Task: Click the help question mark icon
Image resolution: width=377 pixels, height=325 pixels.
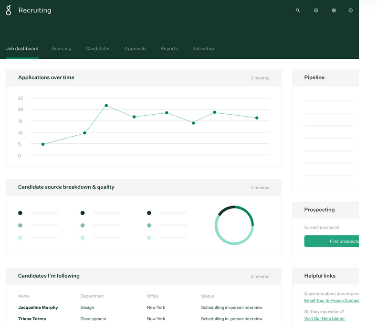Action: pyautogui.click(x=350, y=11)
